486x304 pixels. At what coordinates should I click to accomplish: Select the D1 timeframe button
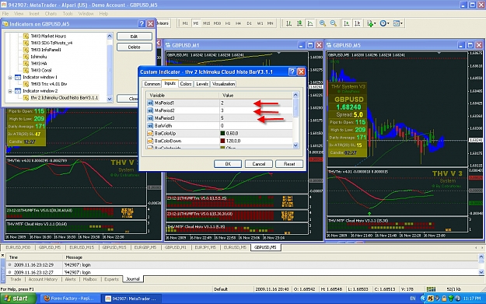pyautogui.click(x=249, y=23)
